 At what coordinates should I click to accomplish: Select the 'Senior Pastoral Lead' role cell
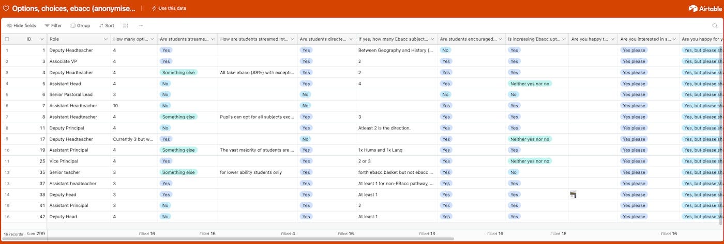pyautogui.click(x=79, y=94)
